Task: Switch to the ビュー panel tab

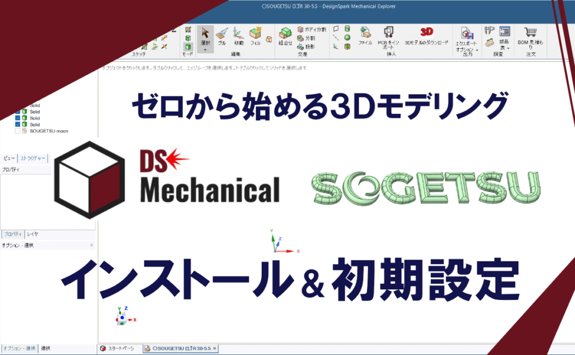Action: pyautogui.click(x=9, y=158)
